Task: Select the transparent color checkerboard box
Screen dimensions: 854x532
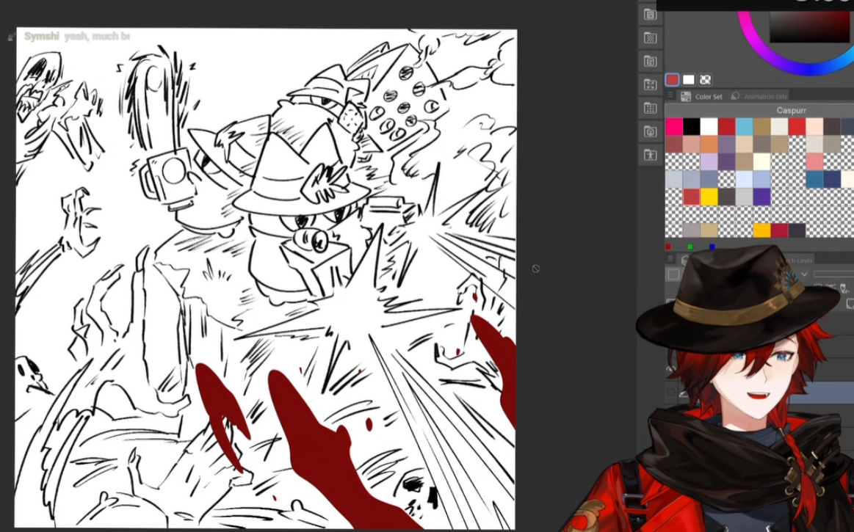Action: coord(706,80)
